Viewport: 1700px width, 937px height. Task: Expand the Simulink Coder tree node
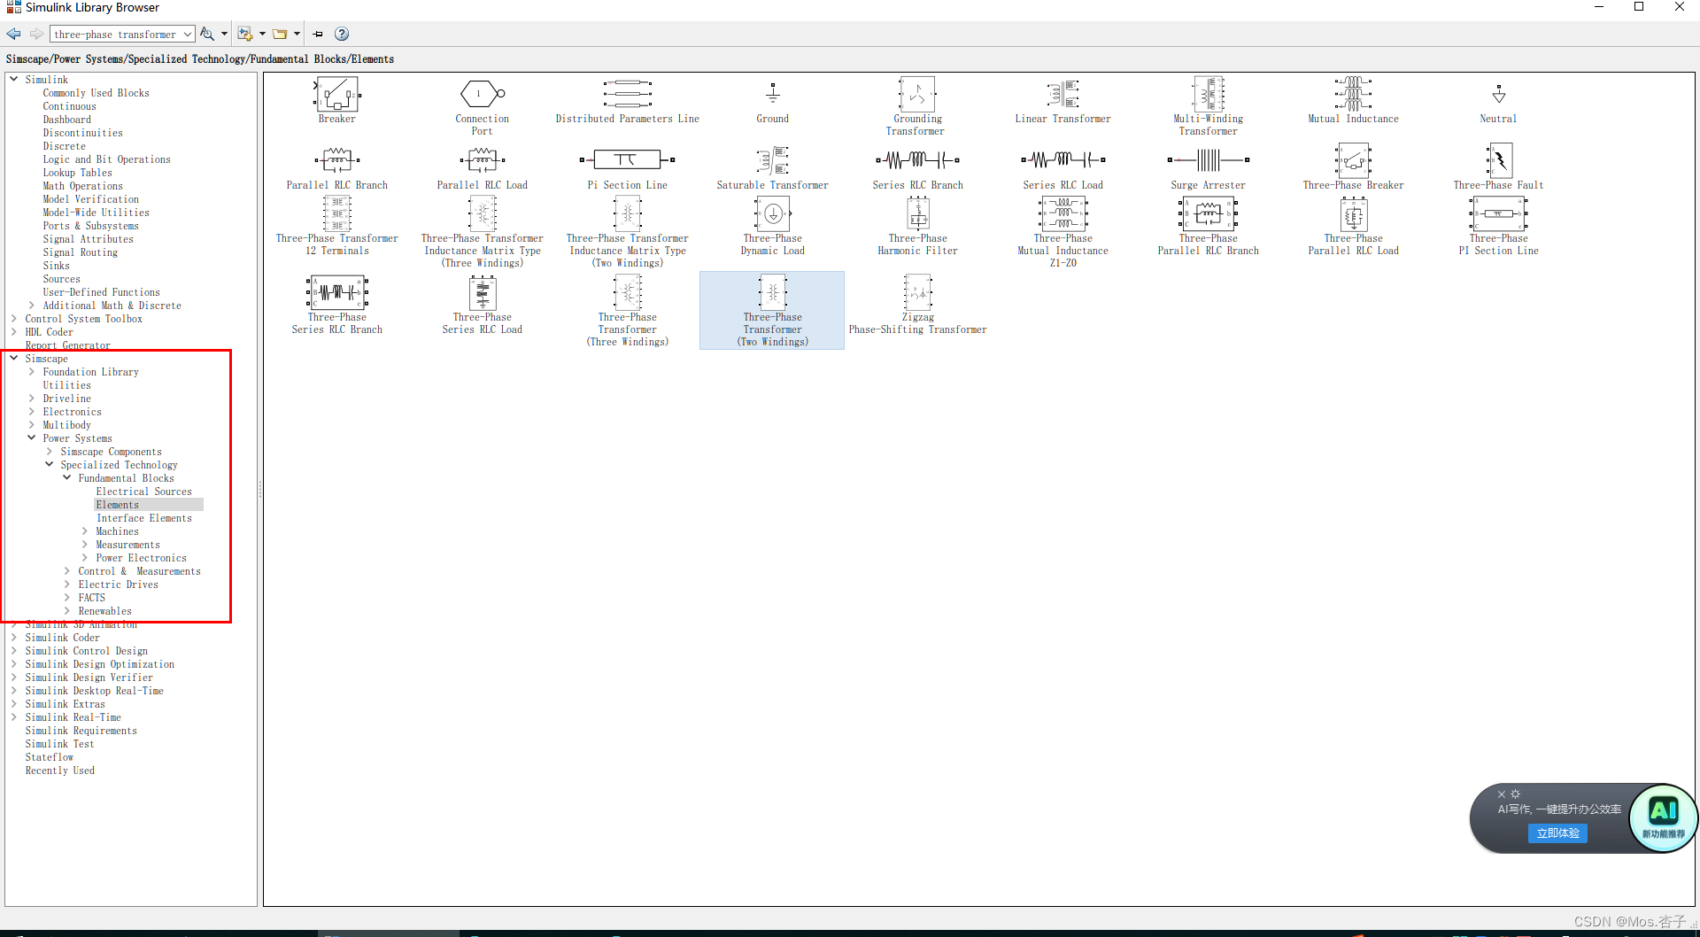pos(14,638)
